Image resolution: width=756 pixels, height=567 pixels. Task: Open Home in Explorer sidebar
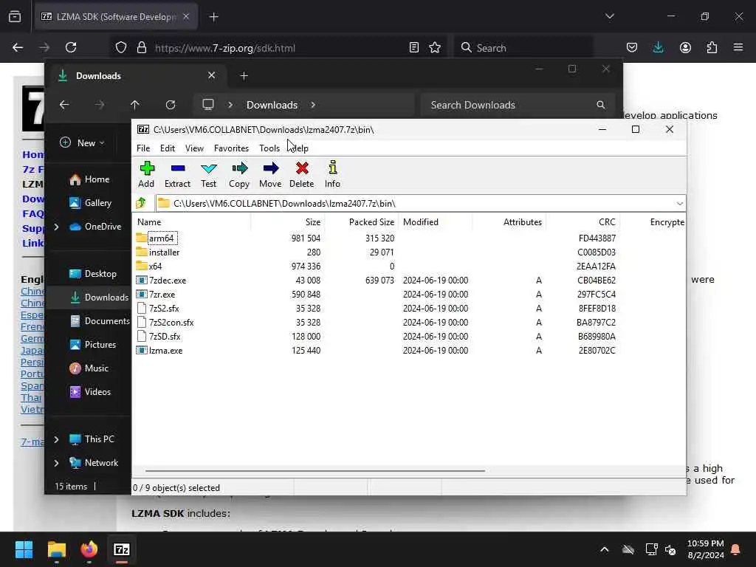pos(89,179)
